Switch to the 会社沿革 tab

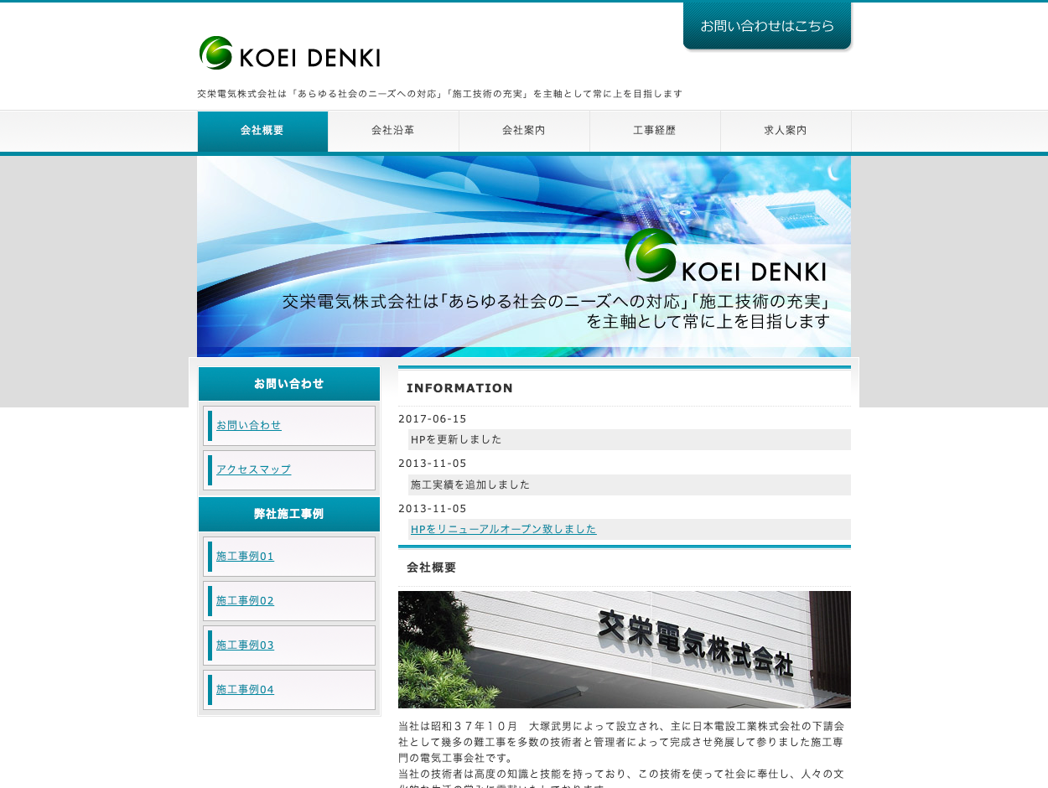(x=393, y=131)
